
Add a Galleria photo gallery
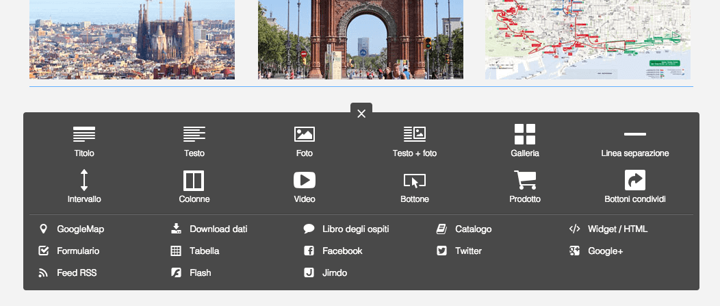tap(525, 140)
